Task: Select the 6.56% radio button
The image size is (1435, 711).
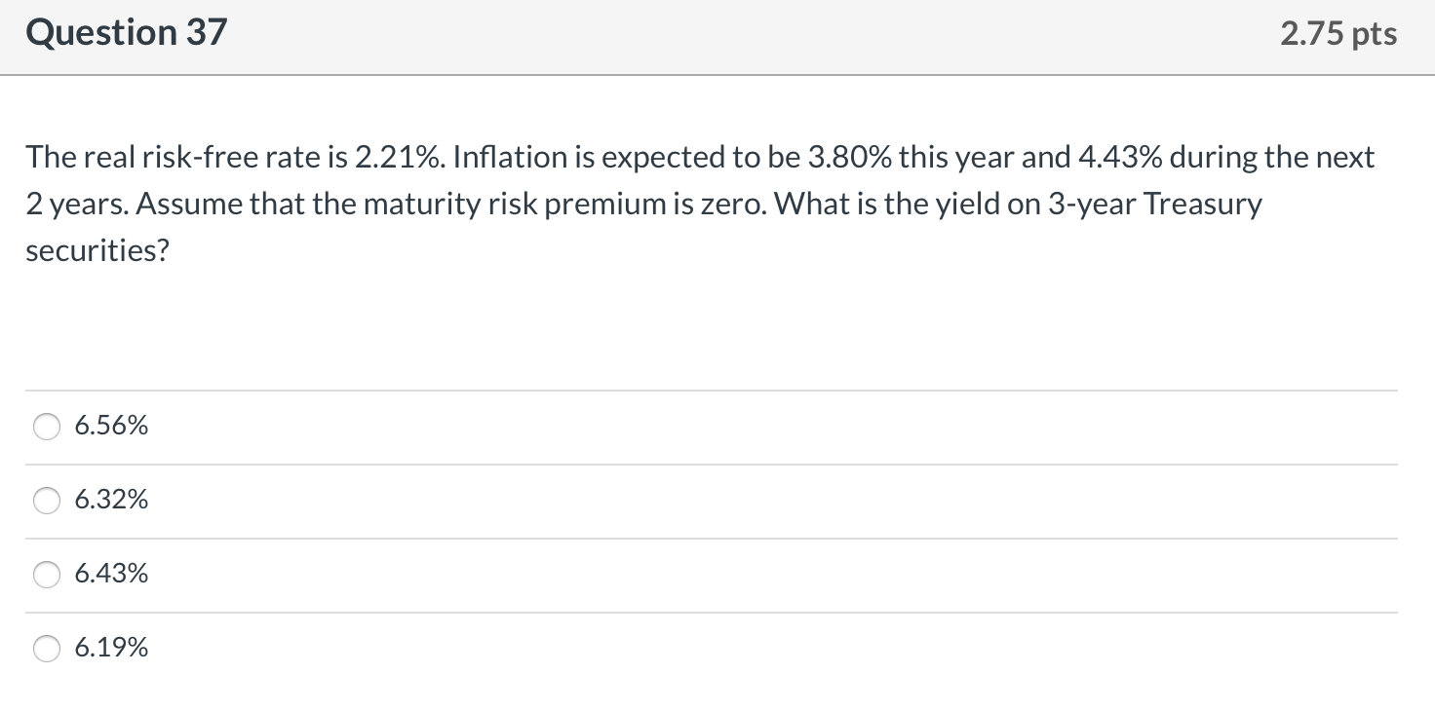Action: 47,427
